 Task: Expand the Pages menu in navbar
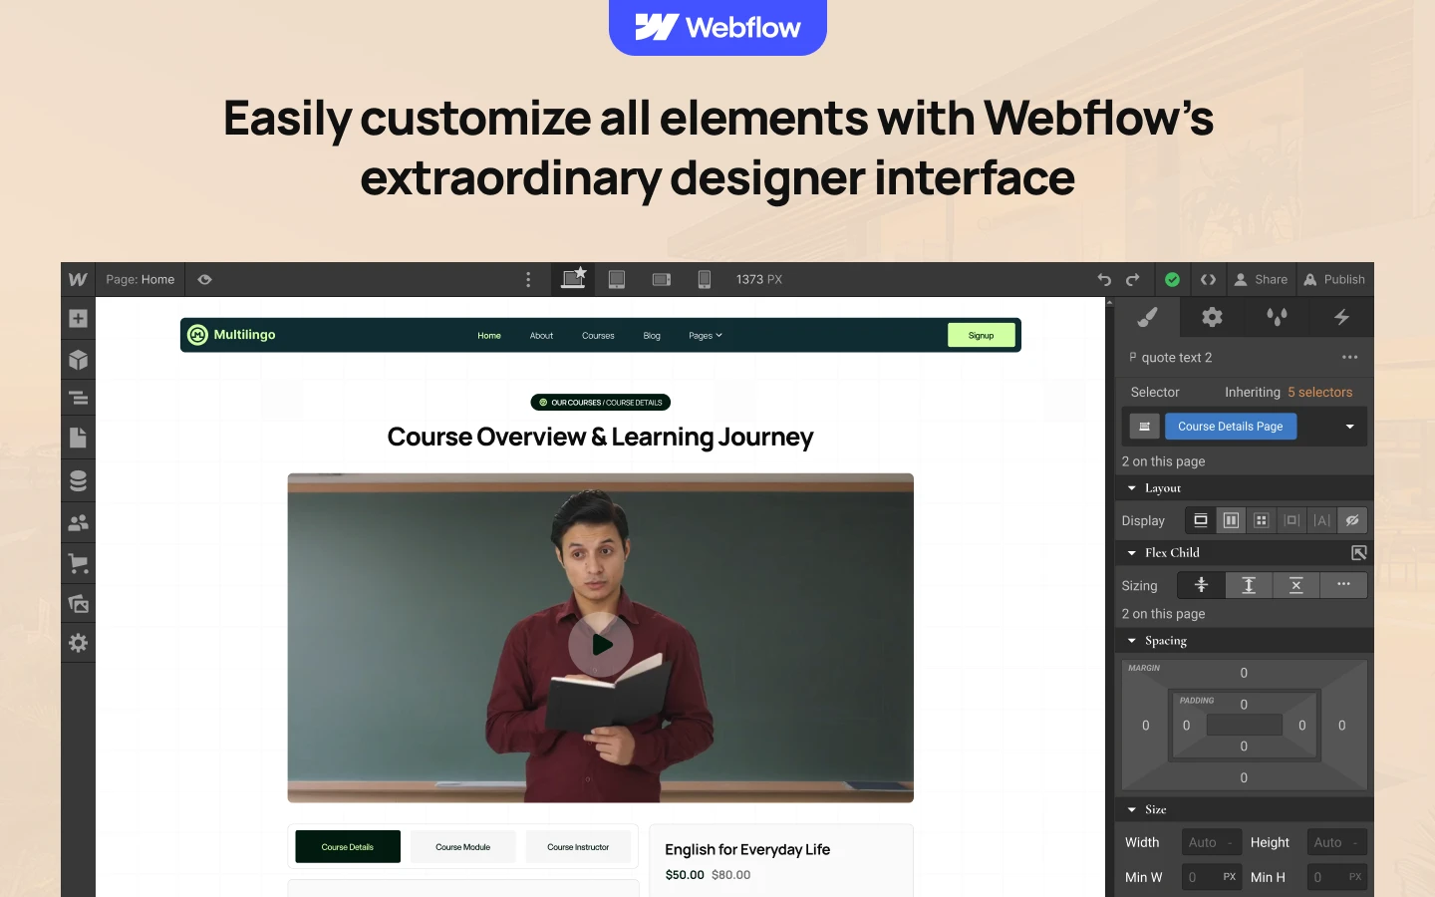pos(705,336)
